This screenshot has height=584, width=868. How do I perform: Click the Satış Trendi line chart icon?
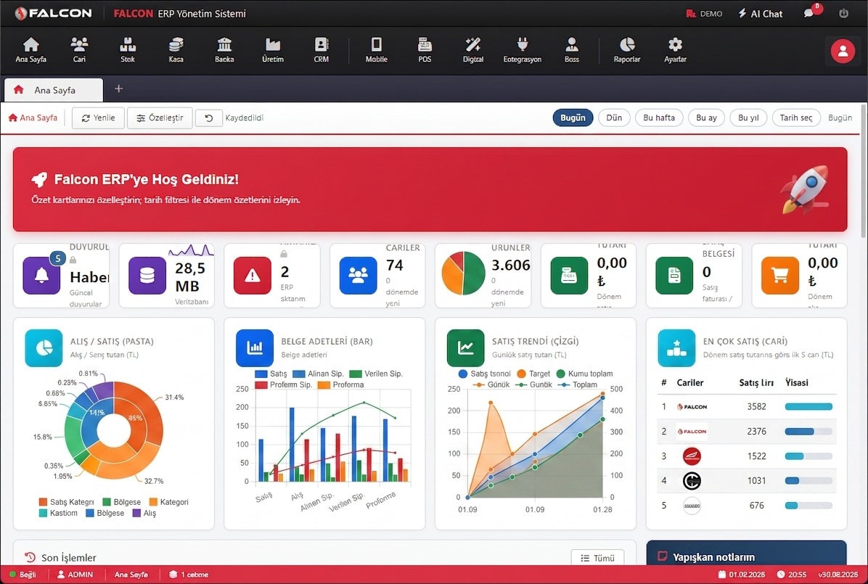[x=465, y=348]
